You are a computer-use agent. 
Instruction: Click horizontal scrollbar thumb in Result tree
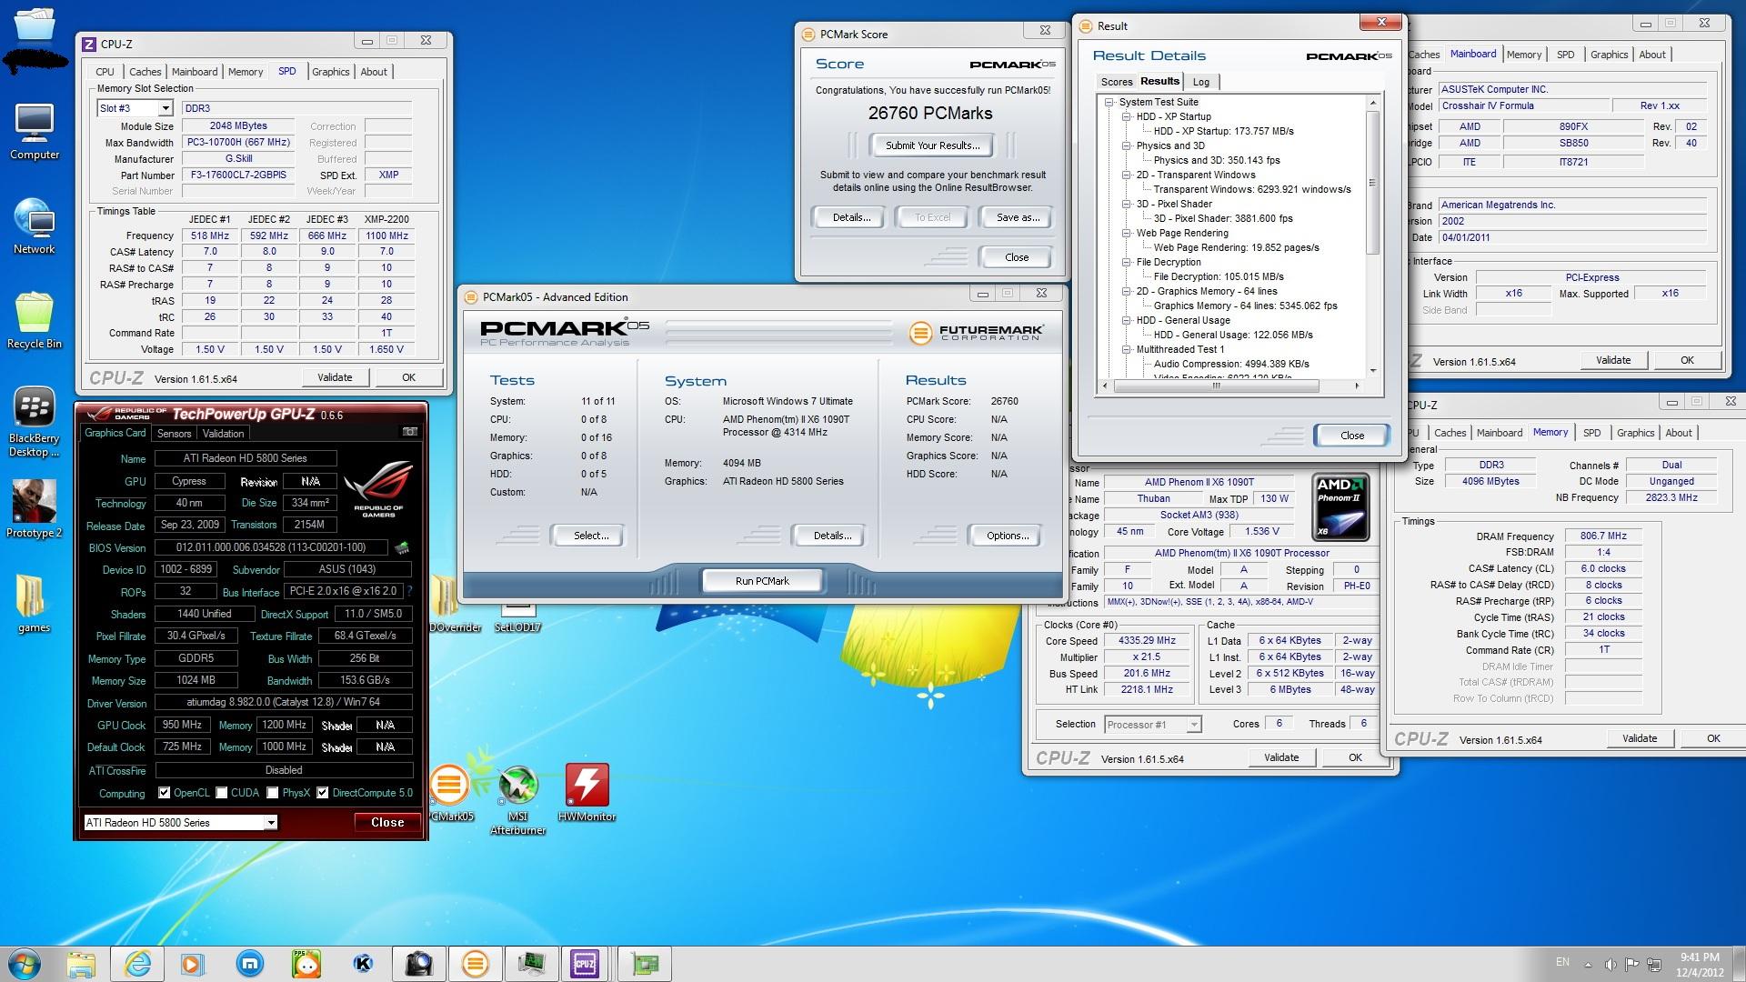(x=1216, y=386)
